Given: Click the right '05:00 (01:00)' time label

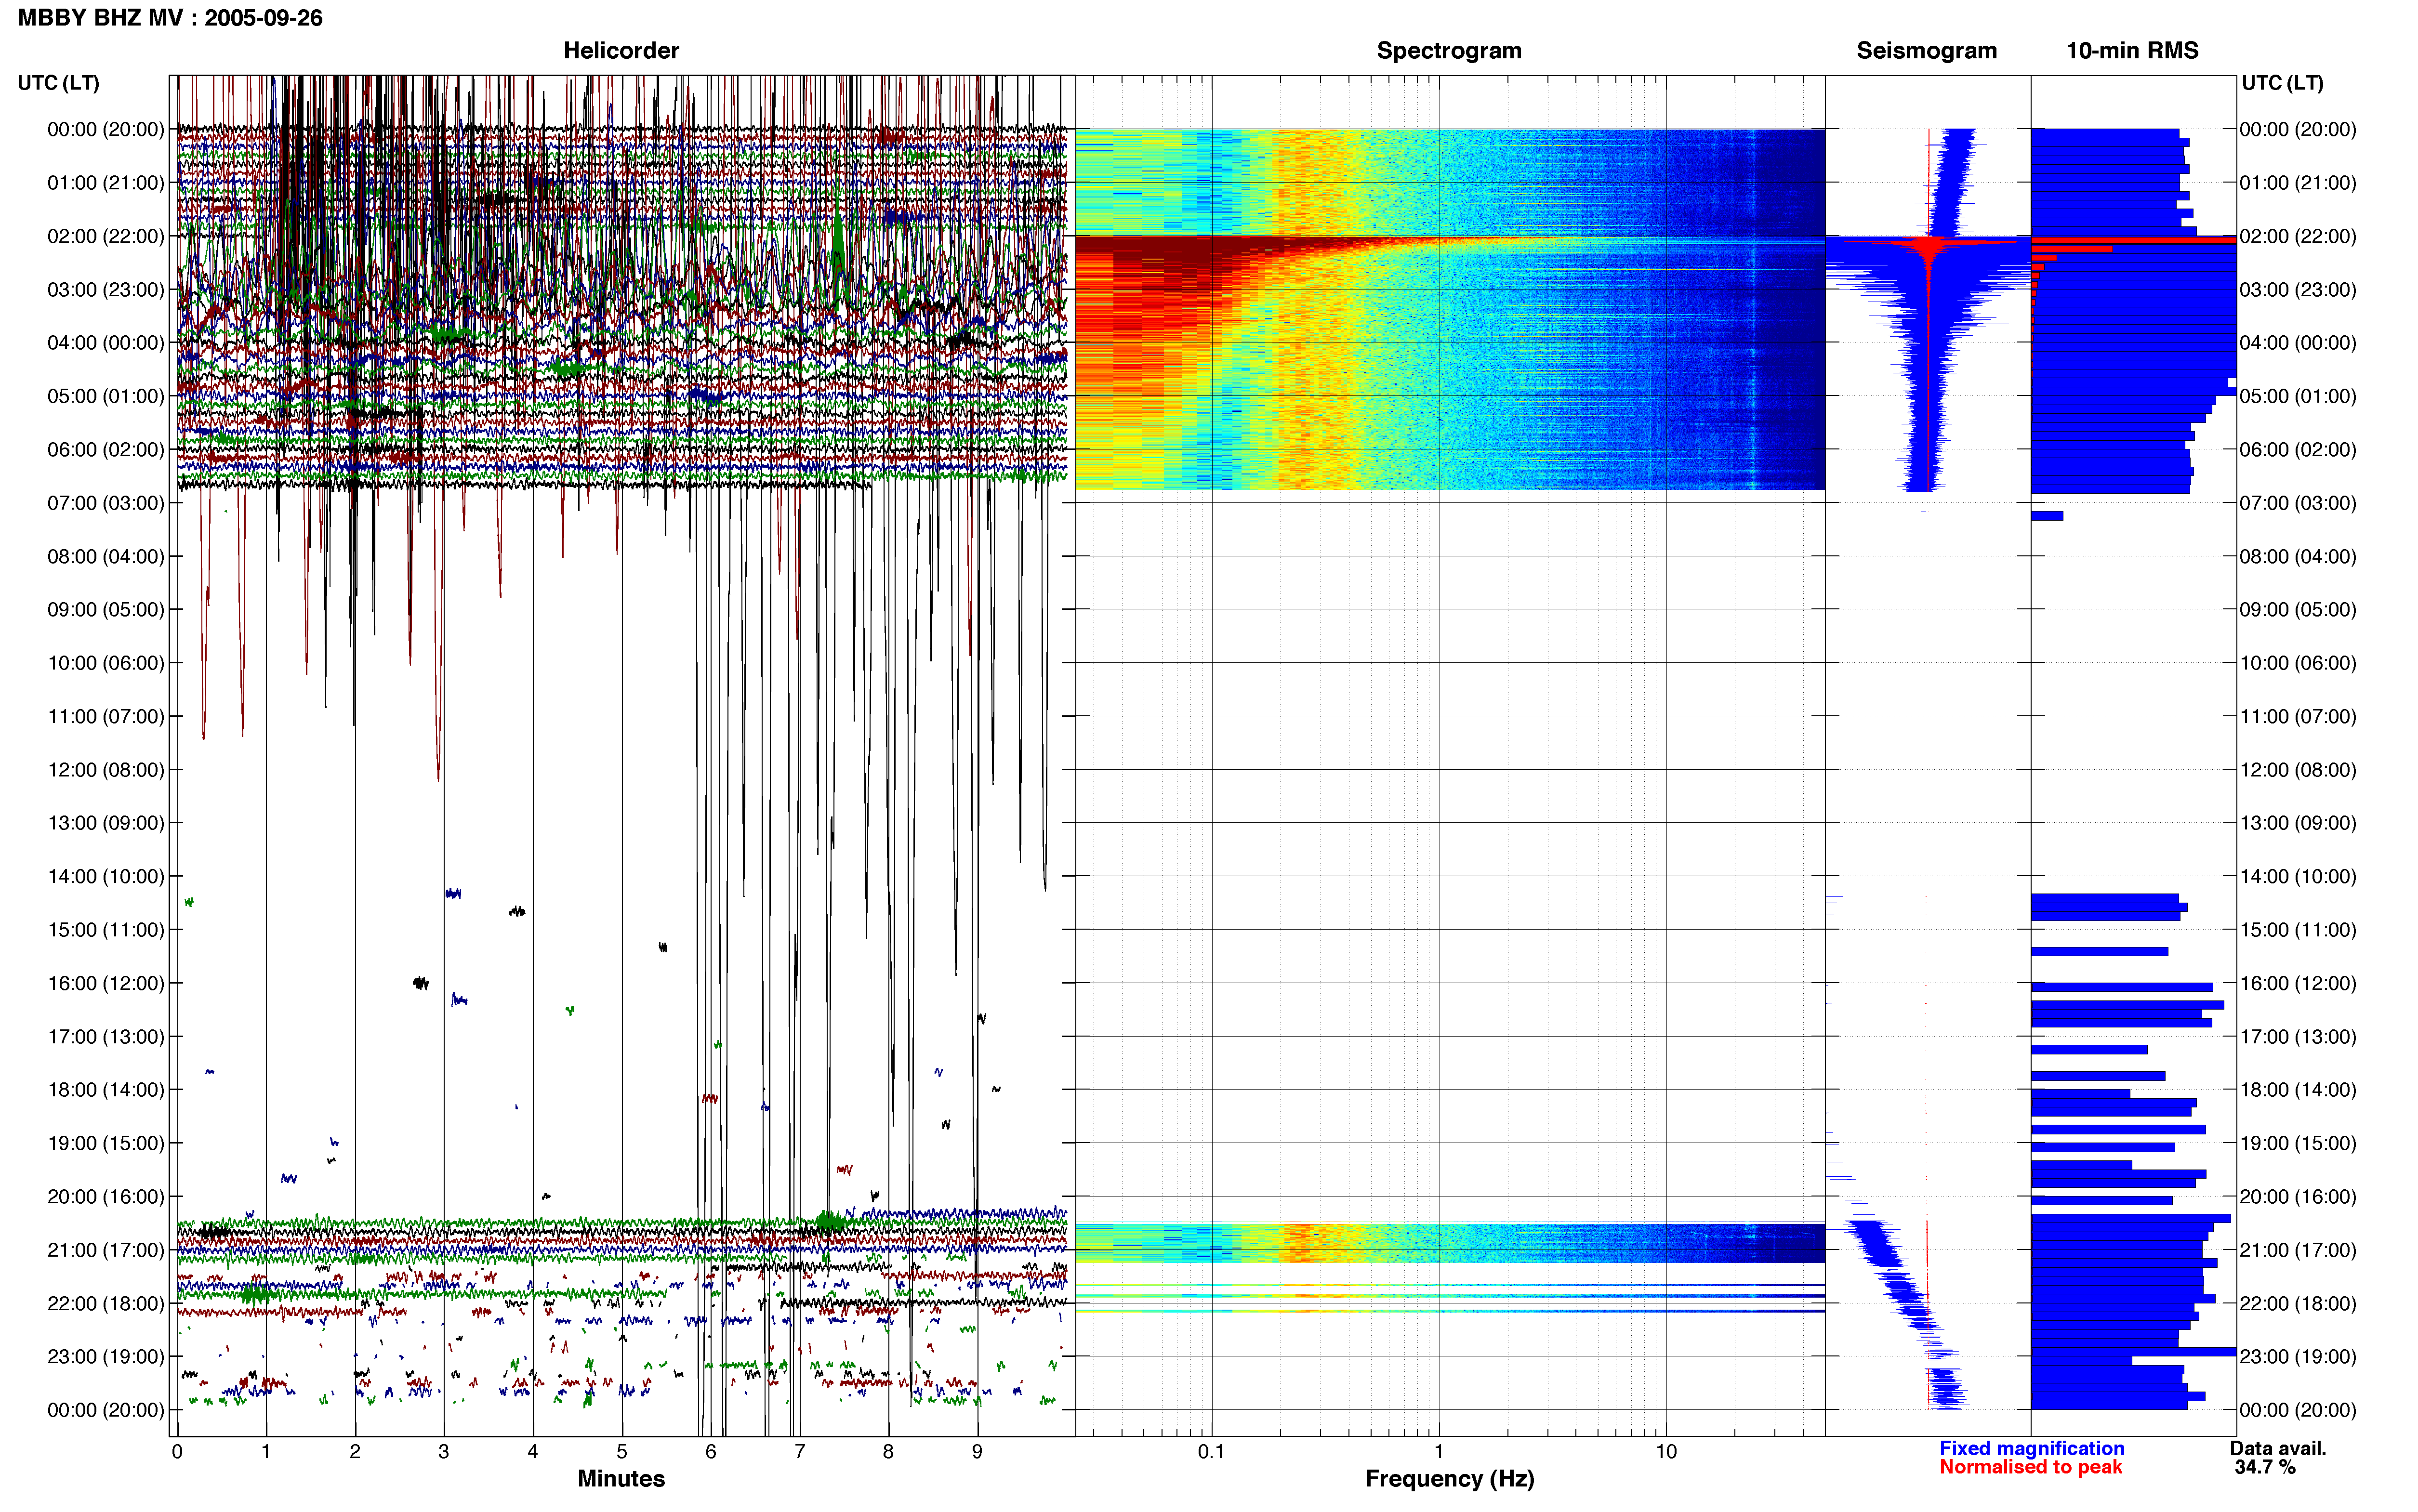Looking at the screenshot, I should coord(2298,396).
